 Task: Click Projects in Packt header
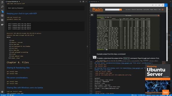coord(152,10)
